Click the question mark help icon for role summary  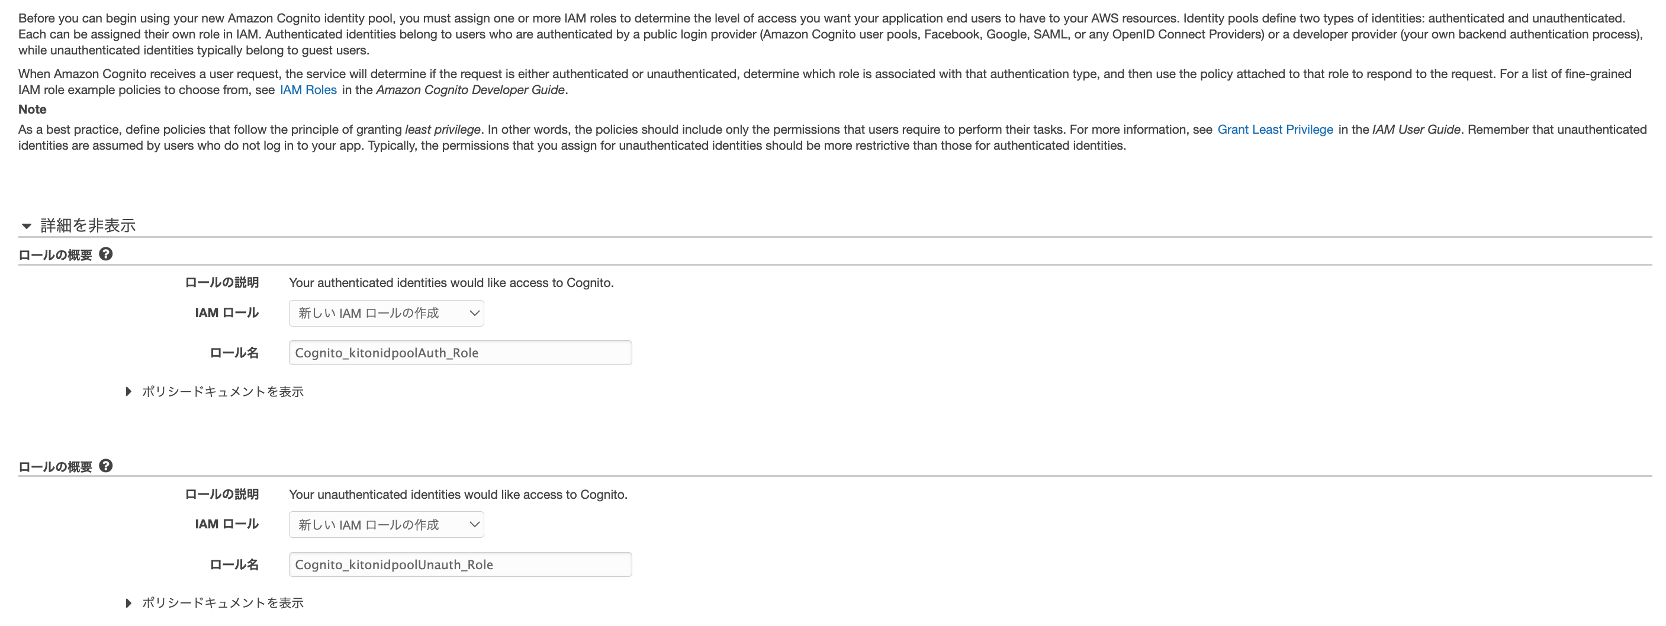coord(107,254)
